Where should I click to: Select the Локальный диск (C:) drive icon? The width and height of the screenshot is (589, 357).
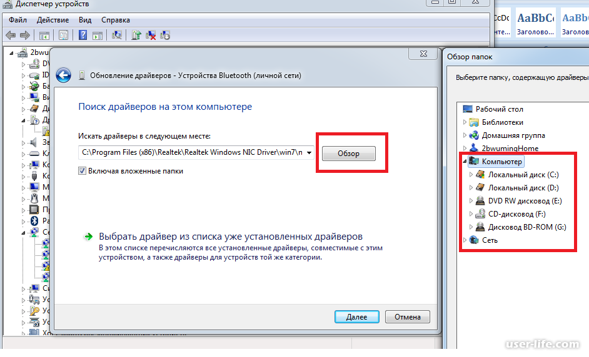[x=480, y=175]
